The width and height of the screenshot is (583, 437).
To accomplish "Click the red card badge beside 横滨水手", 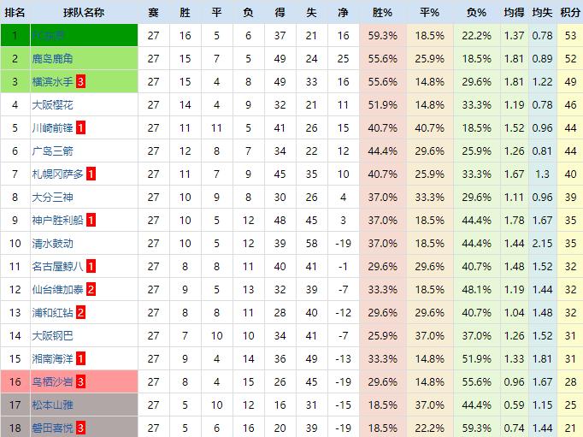I will (80, 81).
